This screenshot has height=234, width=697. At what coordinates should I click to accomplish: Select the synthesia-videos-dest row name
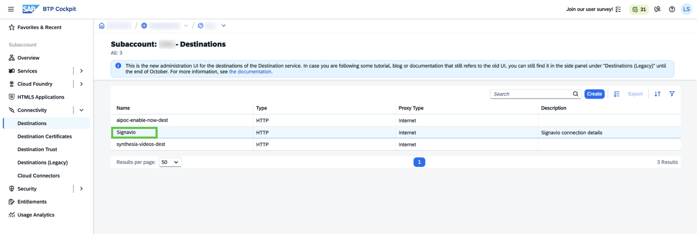(141, 144)
